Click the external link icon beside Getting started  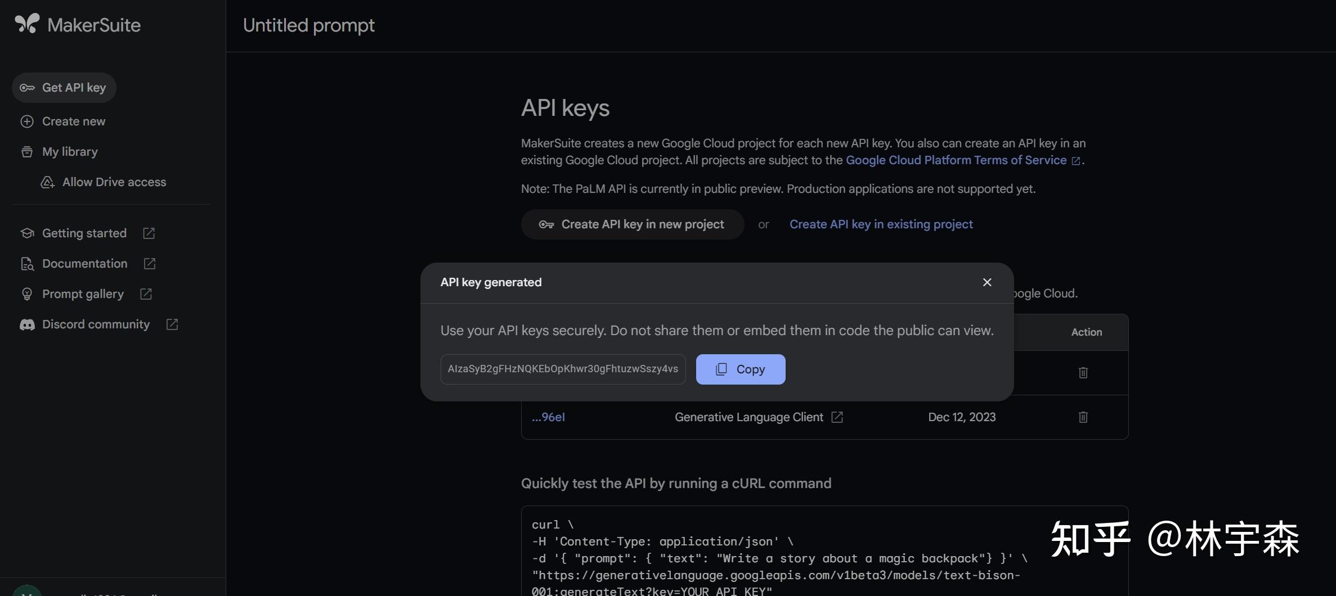tap(149, 233)
